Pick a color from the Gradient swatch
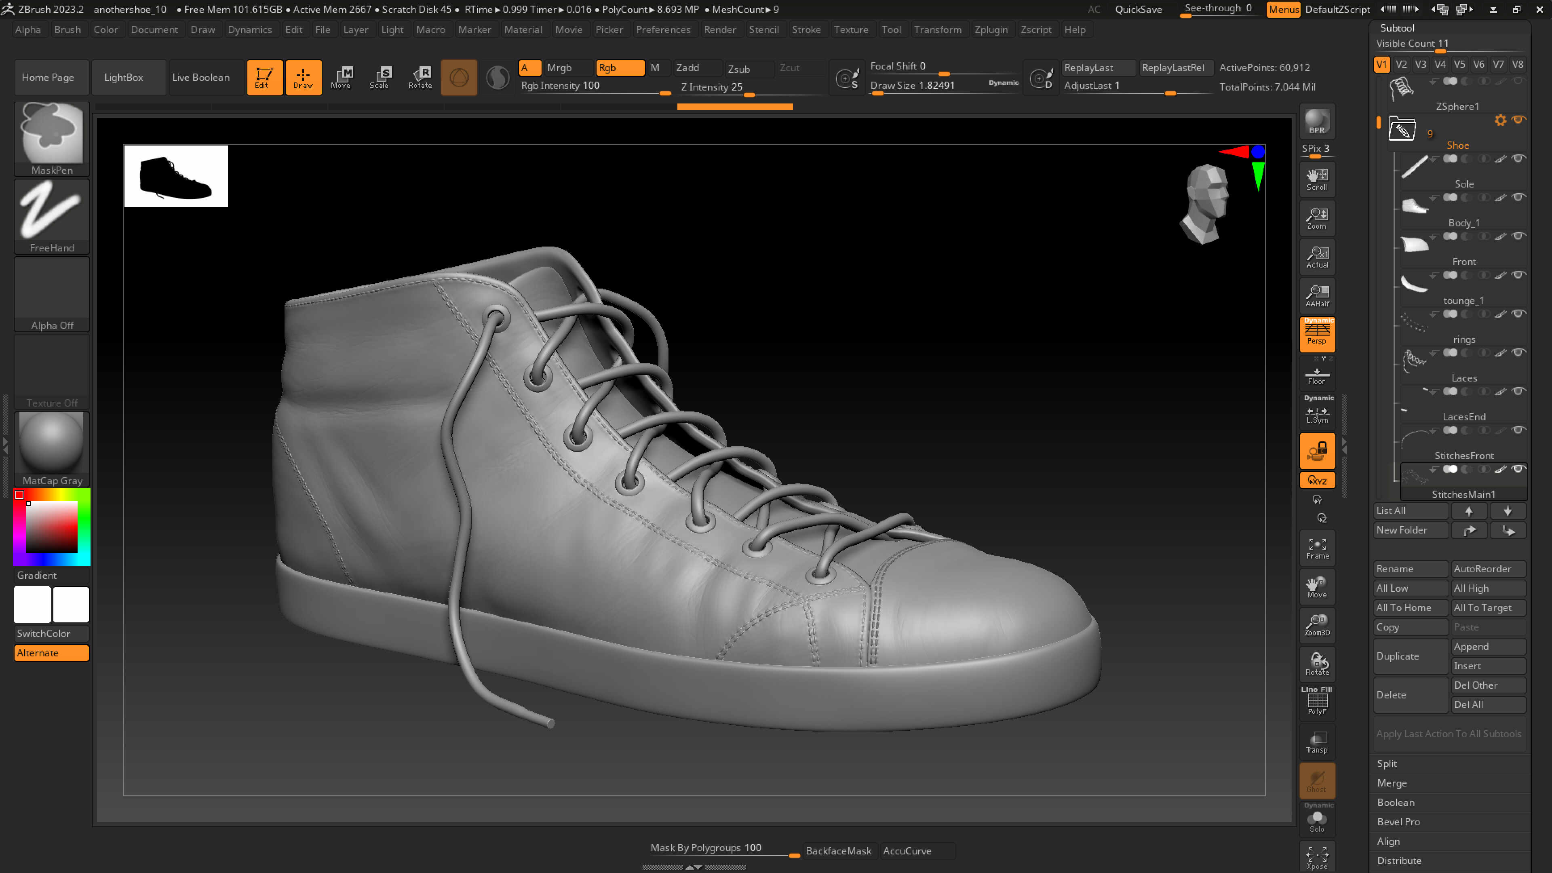1552x873 pixels. (x=51, y=527)
